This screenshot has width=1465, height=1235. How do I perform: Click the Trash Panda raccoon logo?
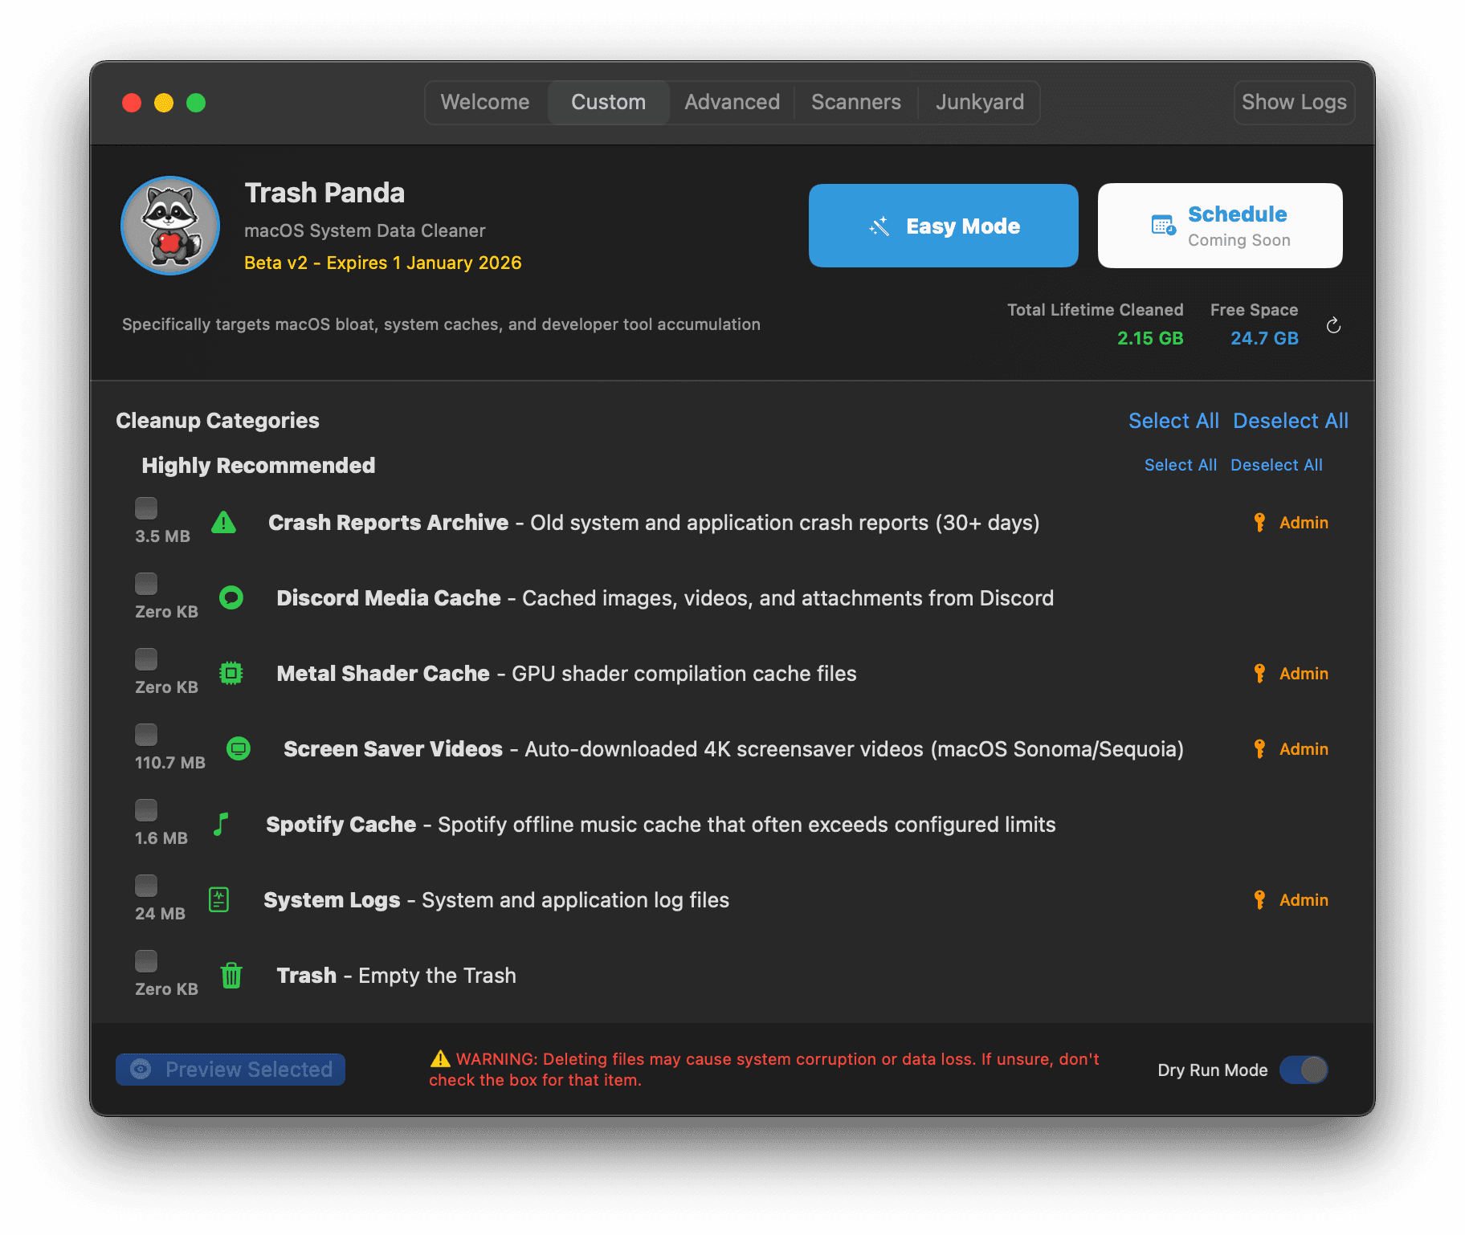click(x=170, y=226)
